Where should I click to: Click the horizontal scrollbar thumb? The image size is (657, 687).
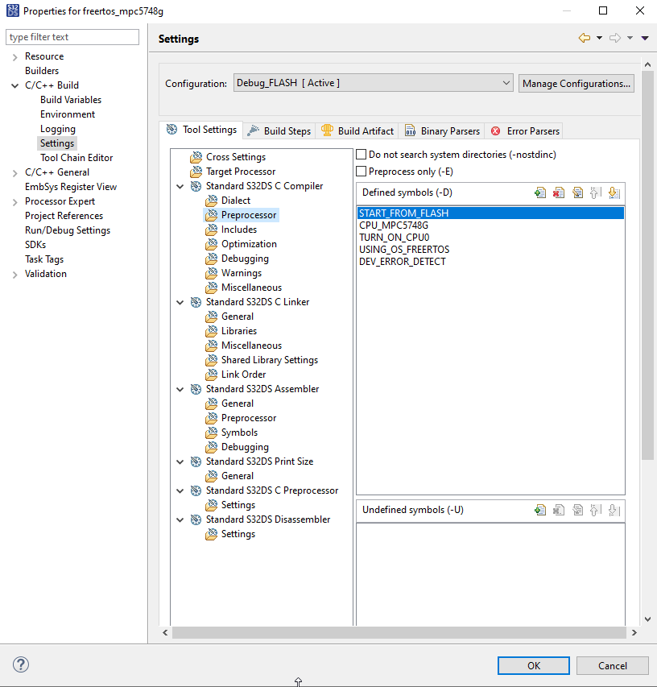(x=399, y=633)
